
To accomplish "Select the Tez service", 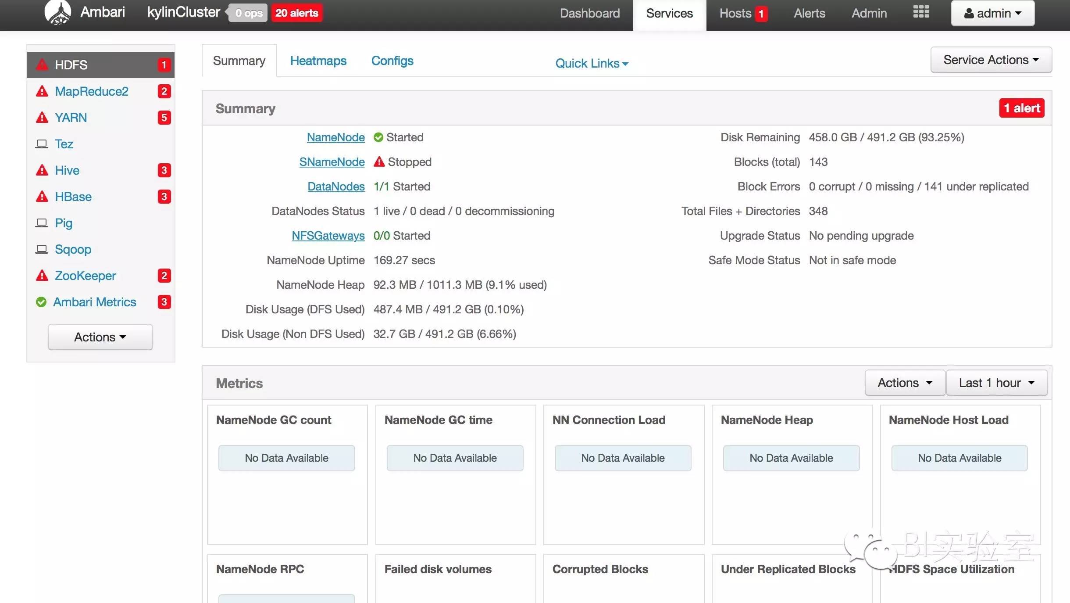I will click(64, 144).
